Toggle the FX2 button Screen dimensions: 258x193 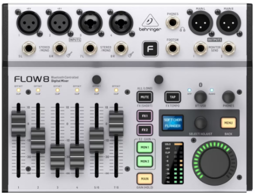[x=145, y=130]
